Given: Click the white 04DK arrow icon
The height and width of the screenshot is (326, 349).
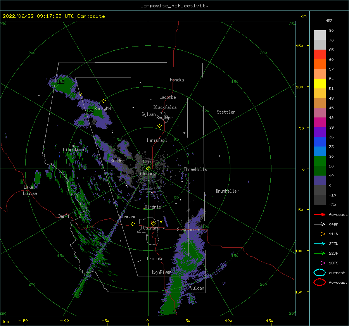Looking at the screenshot, I should click(320, 224).
